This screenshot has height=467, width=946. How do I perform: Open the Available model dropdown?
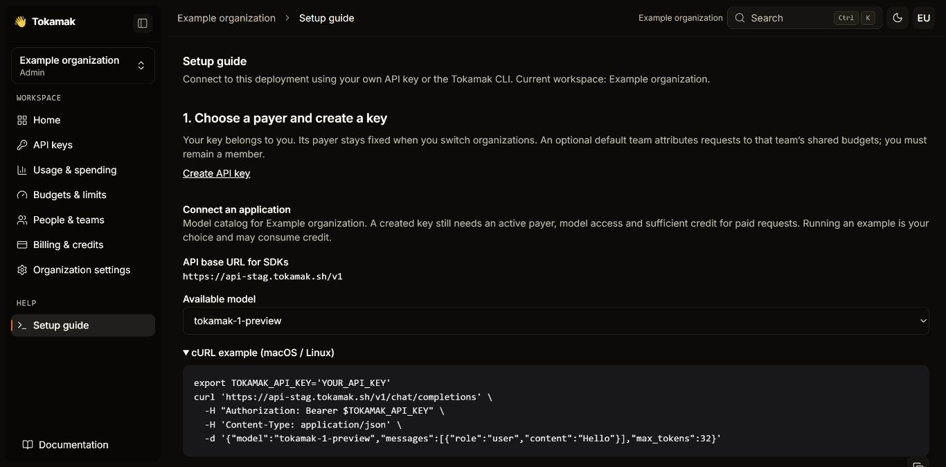pyautogui.click(x=556, y=321)
